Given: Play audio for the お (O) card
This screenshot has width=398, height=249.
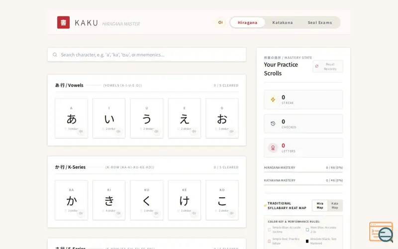Looking at the screenshot, I should 231,131.
